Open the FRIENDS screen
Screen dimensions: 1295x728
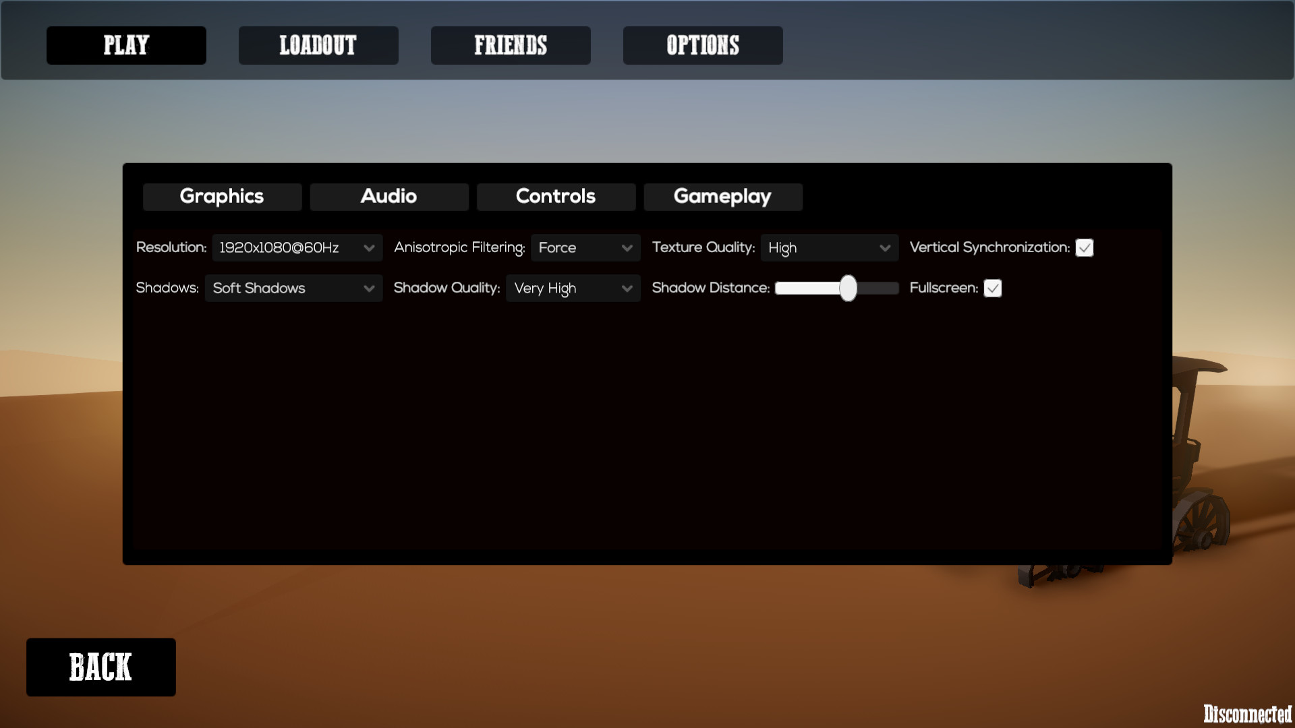click(x=511, y=45)
